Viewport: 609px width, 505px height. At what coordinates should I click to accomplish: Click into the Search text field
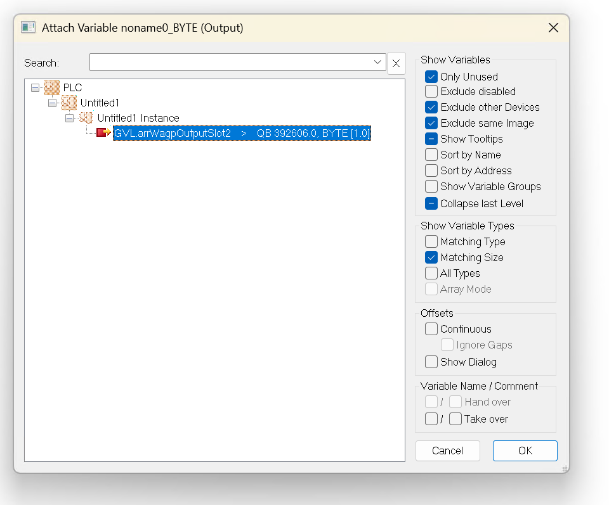(230, 62)
